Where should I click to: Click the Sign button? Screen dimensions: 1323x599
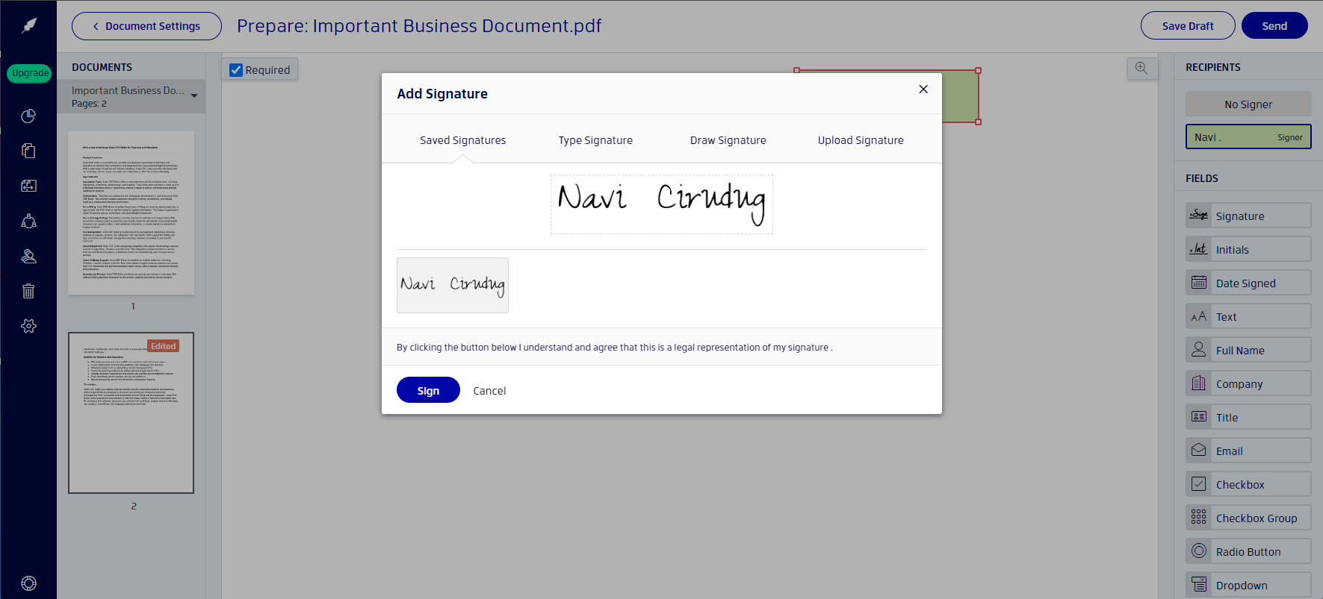coord(428,390)
